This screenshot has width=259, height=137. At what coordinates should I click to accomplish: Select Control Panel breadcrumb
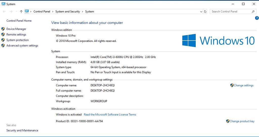(42, 12)
